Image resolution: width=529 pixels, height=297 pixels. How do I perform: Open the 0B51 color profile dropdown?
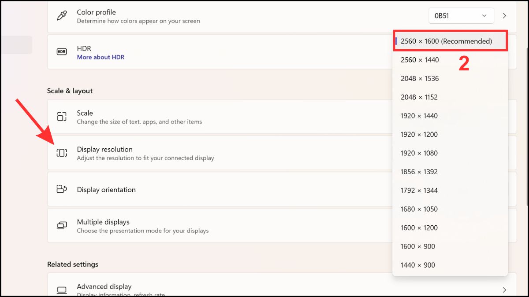(x=461, y=16)
